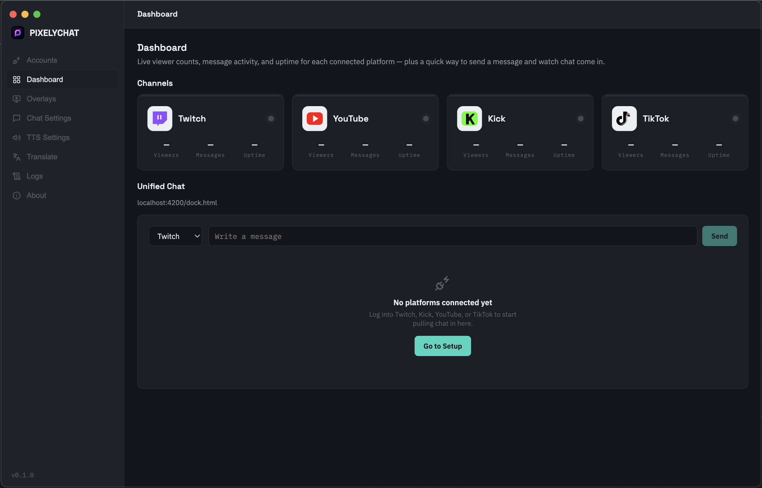Screen dimensions: 762x488
Task: Click the Overlays monitor icon in sidebar
Action: pos(16,99)
